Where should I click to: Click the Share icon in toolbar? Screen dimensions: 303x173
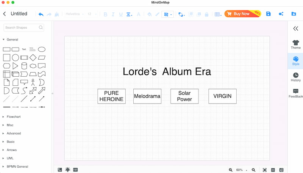point(281,14)
